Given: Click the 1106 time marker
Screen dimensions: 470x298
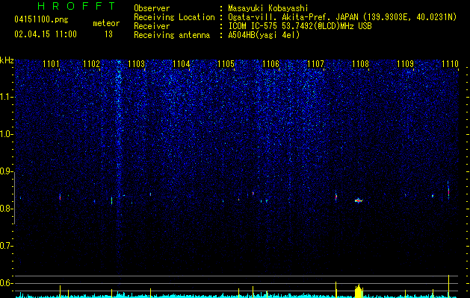Looking at the screenshot, I should tap(271, 64).
